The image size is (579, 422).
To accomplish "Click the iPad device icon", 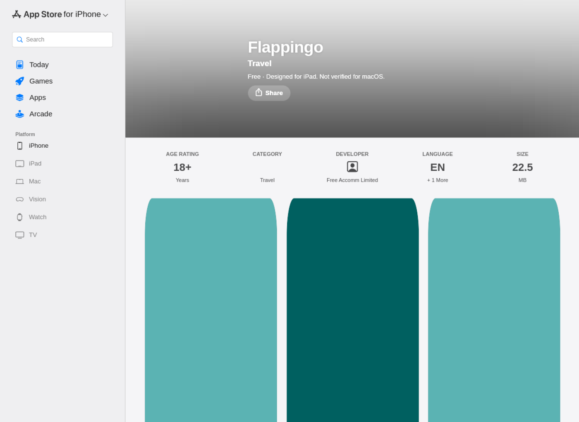I will [19, 163].
